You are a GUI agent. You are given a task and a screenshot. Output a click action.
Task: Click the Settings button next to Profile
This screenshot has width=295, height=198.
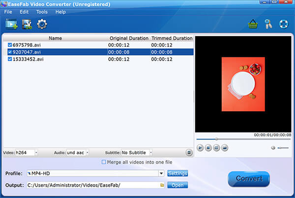coord(177,173)
